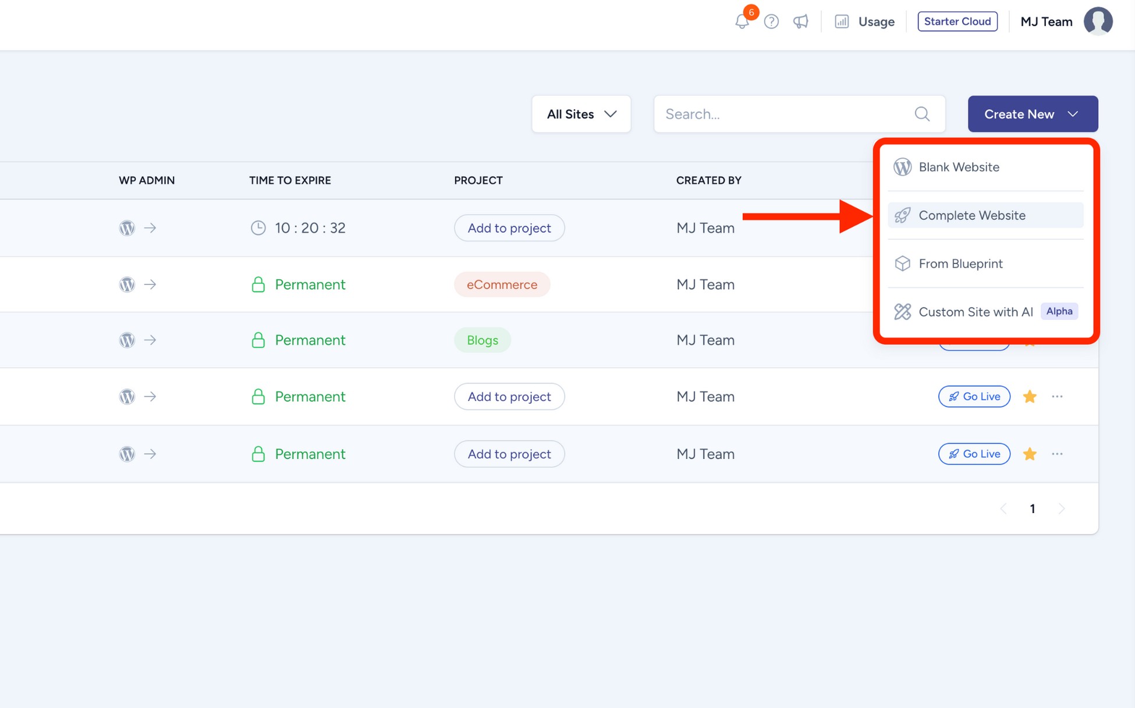The height and width of the screenshot is (708, 1135).
Task: Open notifications via the bell icon
Action: click(x=742, y=22)
